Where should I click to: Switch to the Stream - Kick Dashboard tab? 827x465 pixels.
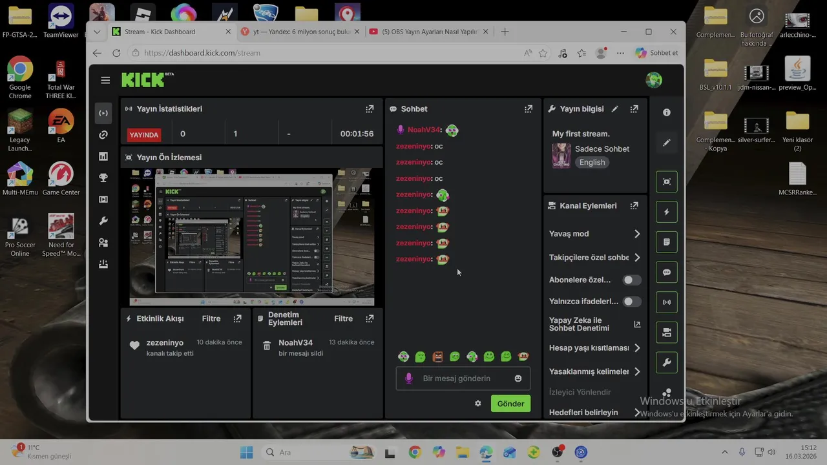[x=171, y=32]
